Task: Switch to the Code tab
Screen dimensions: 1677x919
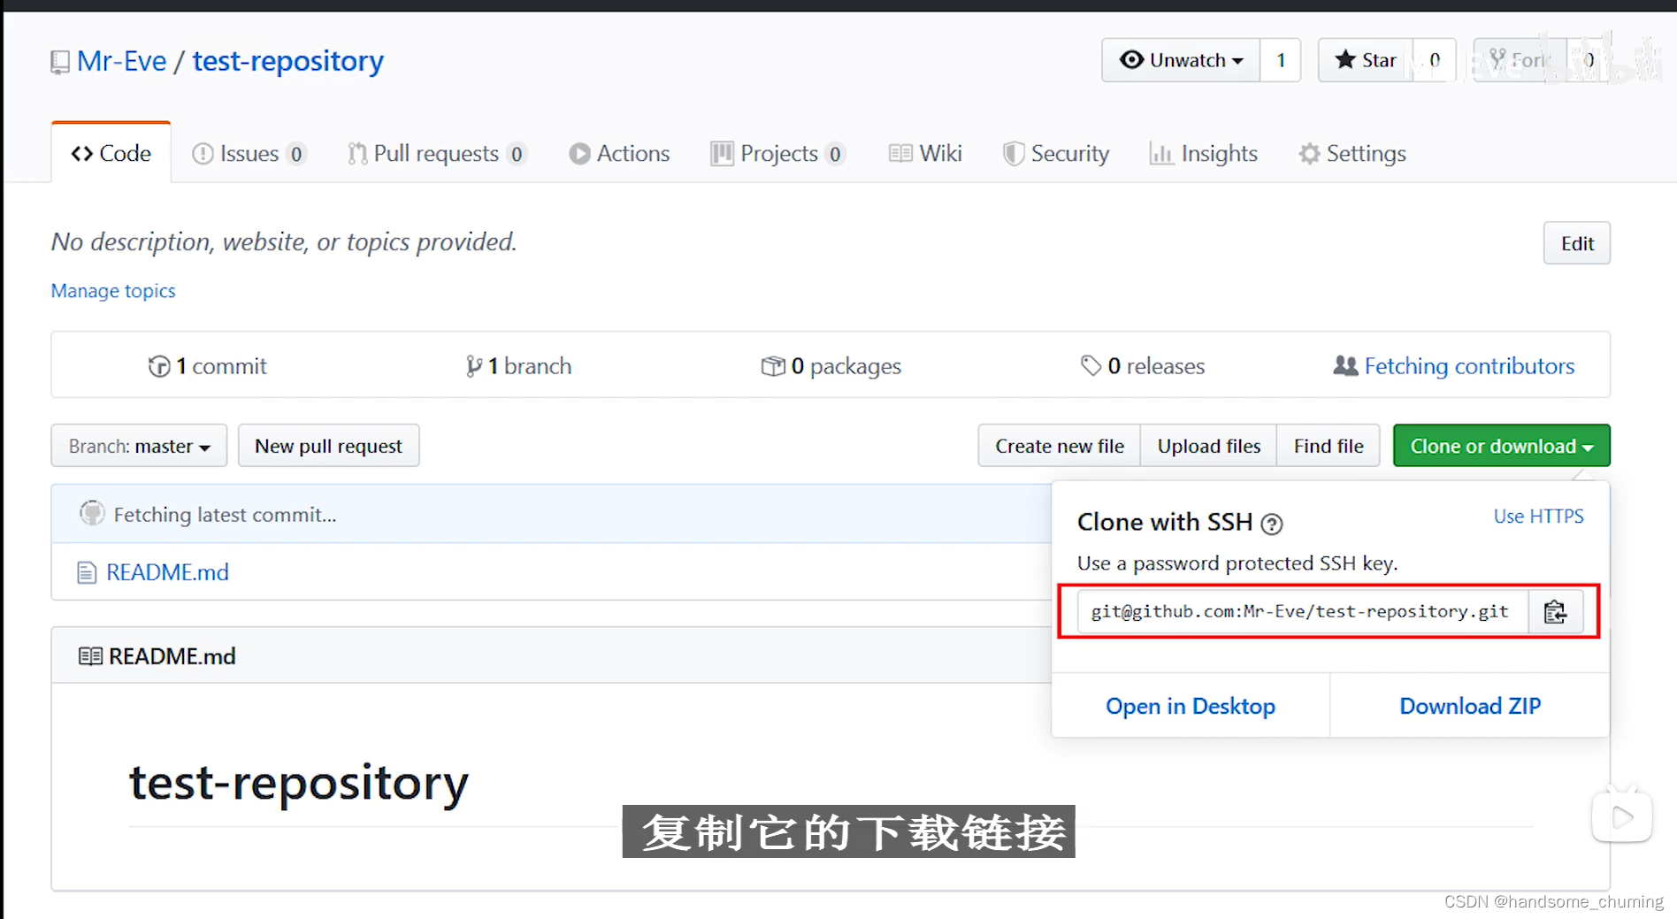Action: pos(111,154)
